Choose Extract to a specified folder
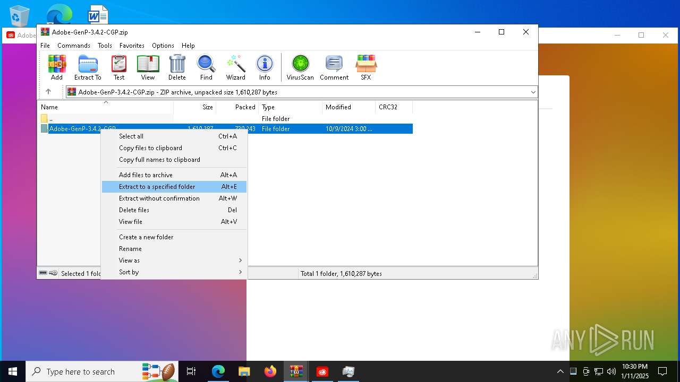The image size is (680, 382). (174, 187)
